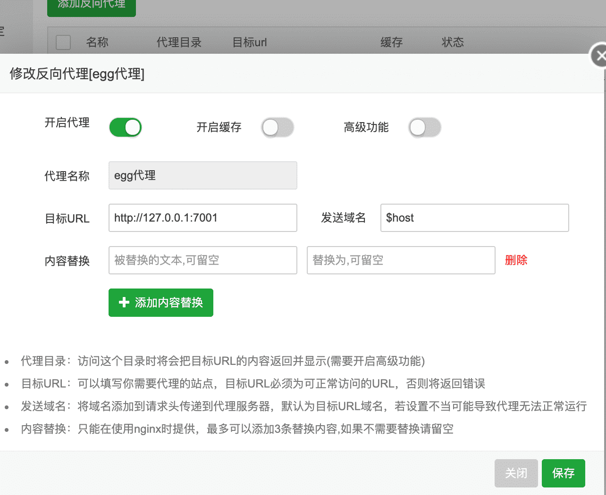606x495 pixels.
Task: Click the 添加内容替换 button
Action: (161, 303)
